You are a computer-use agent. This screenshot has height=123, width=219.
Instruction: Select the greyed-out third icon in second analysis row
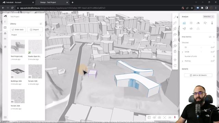[198, 29]
